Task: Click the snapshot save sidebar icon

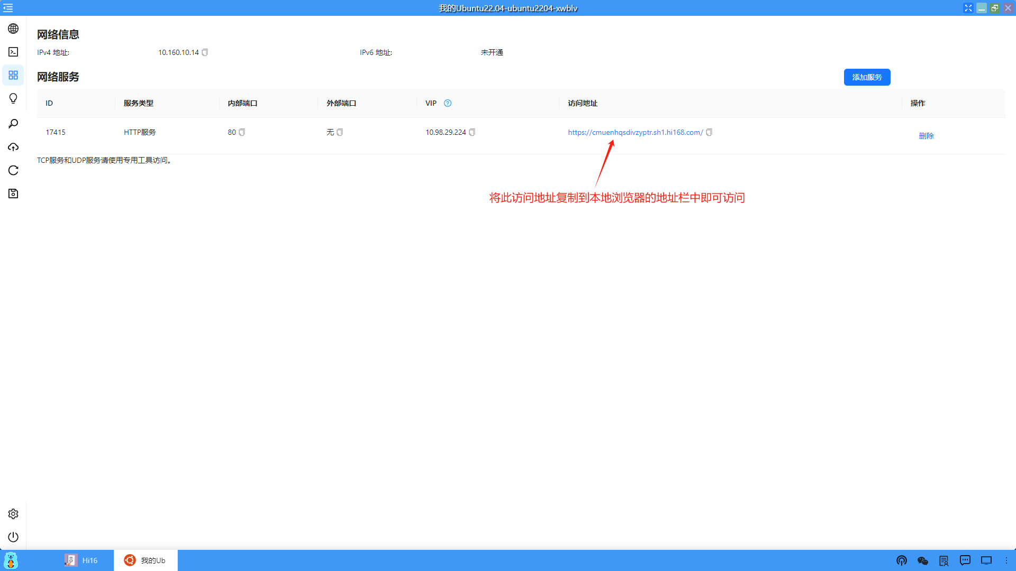Action: [x=13, y=194]
